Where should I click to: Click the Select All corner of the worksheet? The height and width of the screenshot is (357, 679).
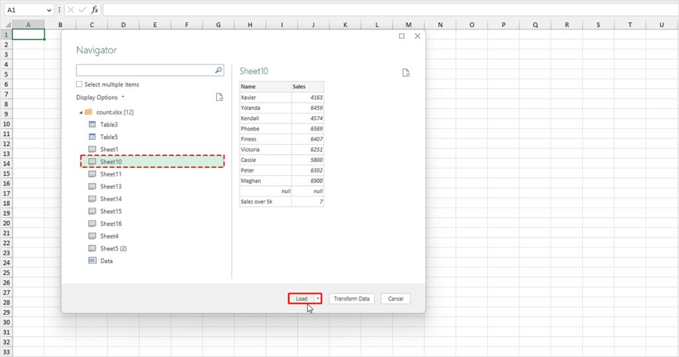[x=7, y=25]
